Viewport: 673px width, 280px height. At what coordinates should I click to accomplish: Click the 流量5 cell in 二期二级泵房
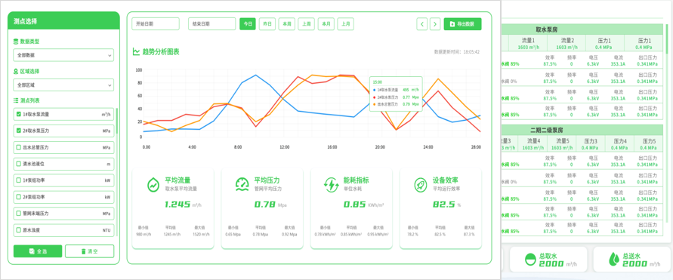(562, 144)
